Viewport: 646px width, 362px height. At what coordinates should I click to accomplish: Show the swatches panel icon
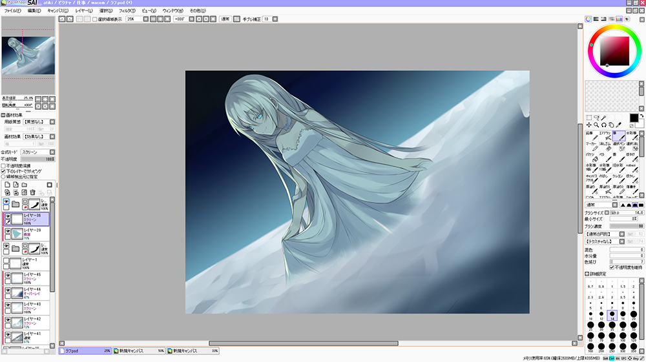(620, 19)
